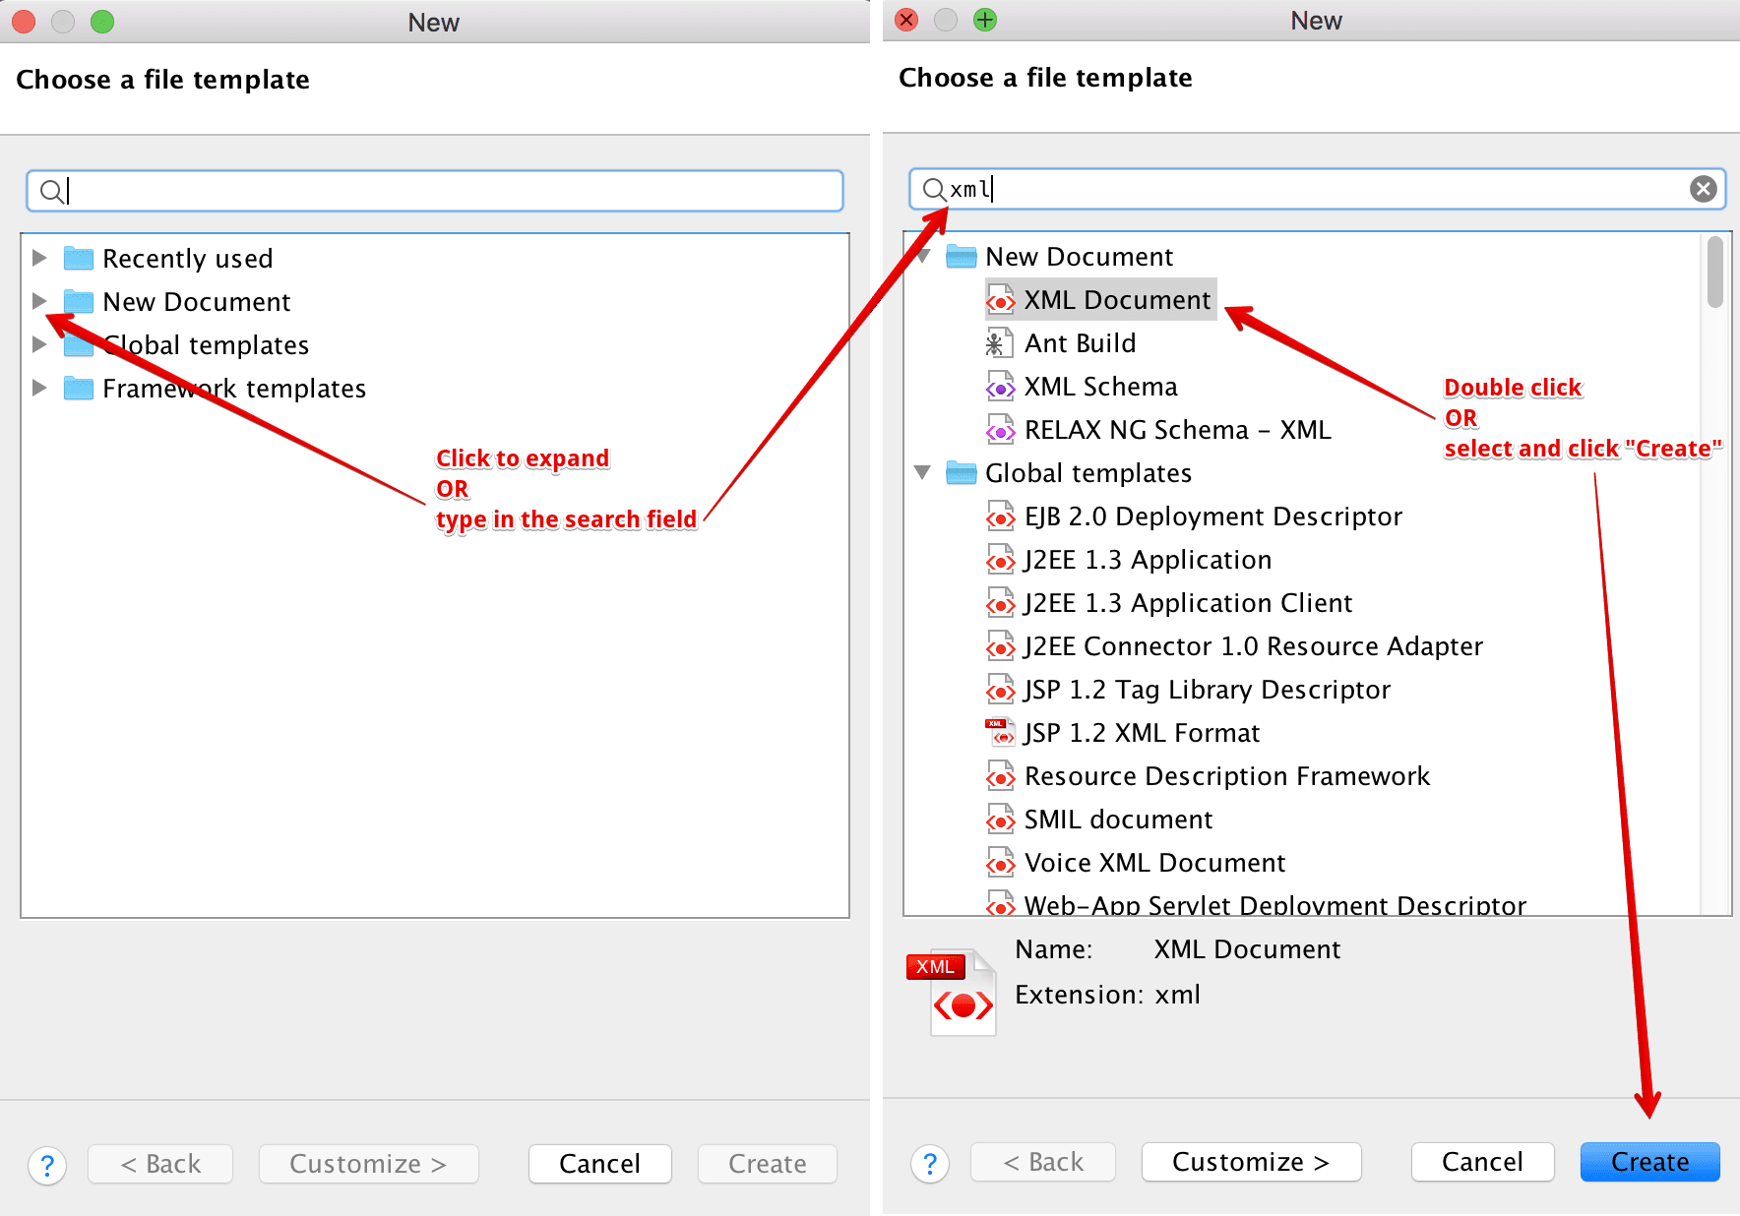The height and width of the screenshot is (1216, 1740).
Task: Expand the Framework templates folder
Action: 39,388
